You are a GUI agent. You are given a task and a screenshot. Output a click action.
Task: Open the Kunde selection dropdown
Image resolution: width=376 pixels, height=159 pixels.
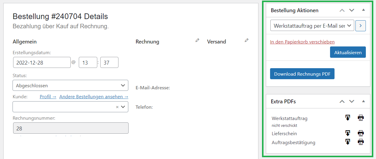[70, 107]
